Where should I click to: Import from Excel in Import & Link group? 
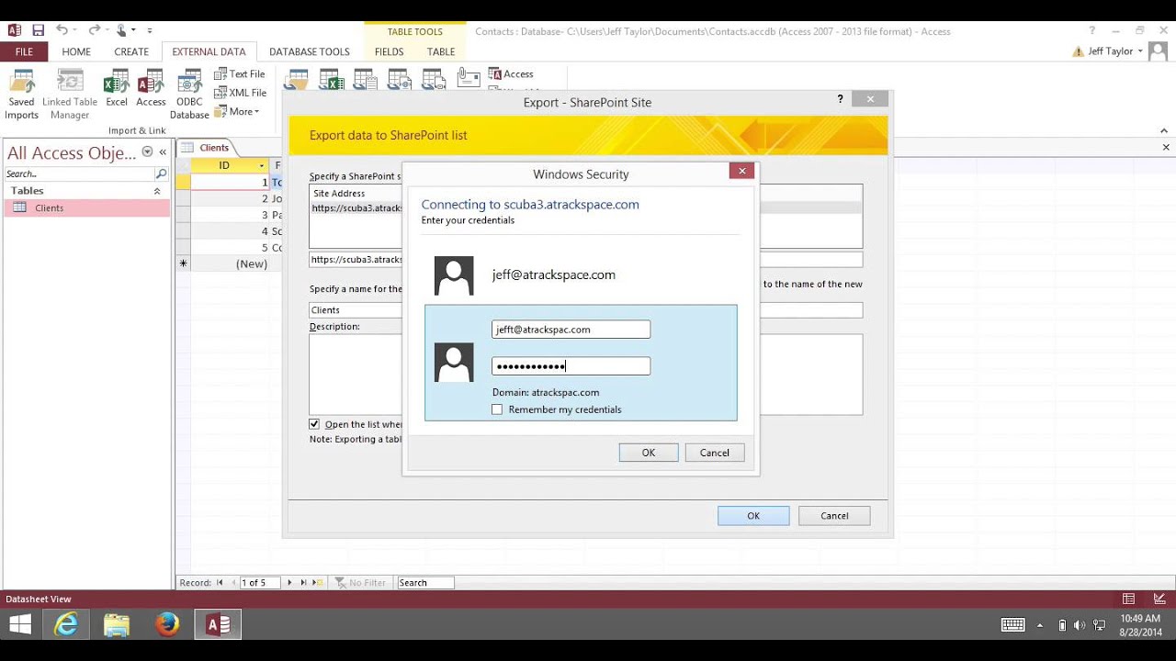pos(117,89)
